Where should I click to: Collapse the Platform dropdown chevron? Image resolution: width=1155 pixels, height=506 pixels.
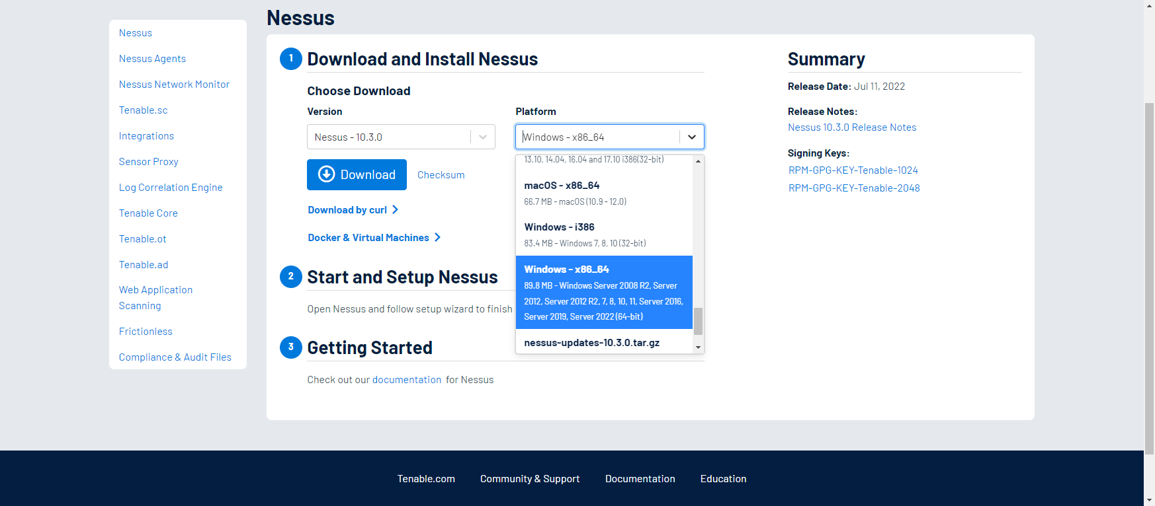click(692, 137)
